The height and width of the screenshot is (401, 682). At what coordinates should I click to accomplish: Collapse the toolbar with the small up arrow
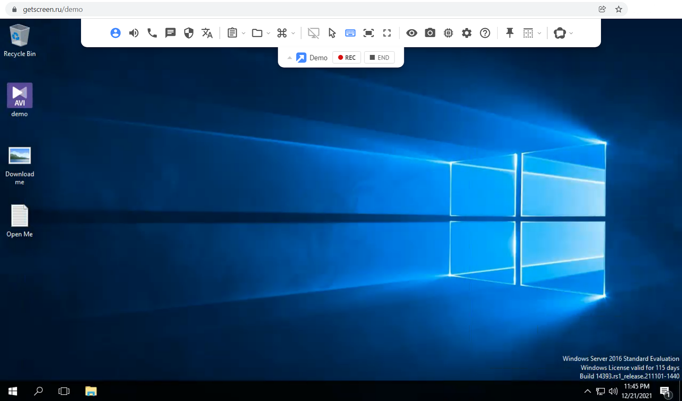point(289,58)
